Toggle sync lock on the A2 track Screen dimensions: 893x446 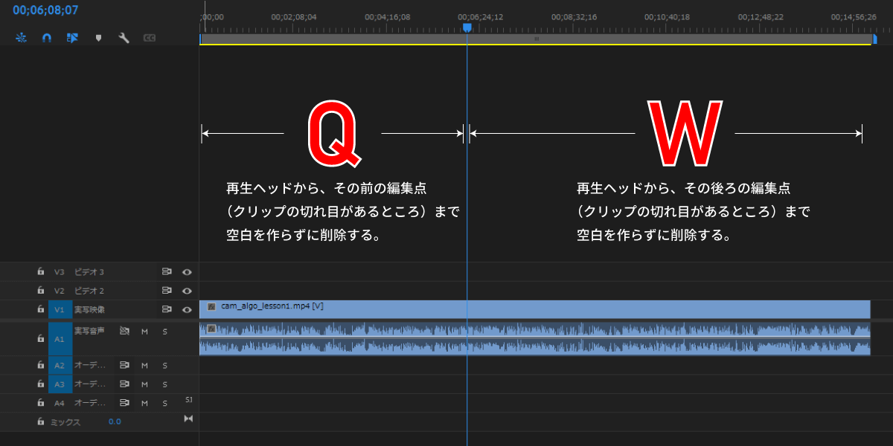[x=125, y=365]
